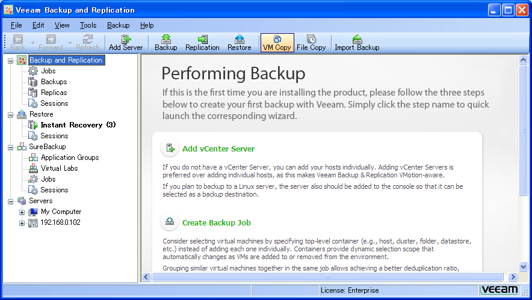Select the Restore tree node
Image resolution: width=532 pixels, height=300 pixels.
point(41,114)
